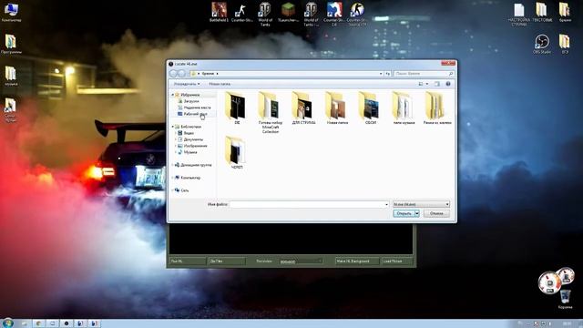Expand the Сеть network node

173,190
